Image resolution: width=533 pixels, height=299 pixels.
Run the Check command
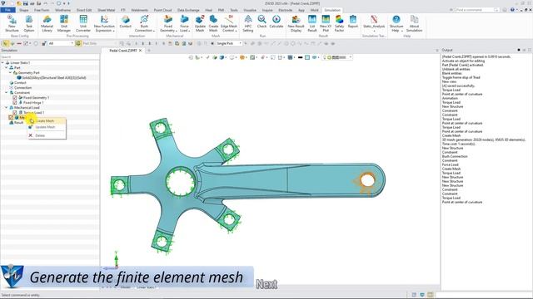tap(262, 22)
